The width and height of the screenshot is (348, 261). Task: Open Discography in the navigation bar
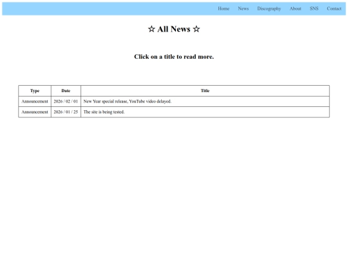[x=269, y=8]
